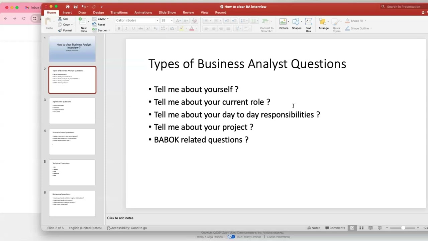Image resolution: width=428 pixels, height=241 pixels.
Task: Open the Design ribbon tab
Action: click(98, 12)
